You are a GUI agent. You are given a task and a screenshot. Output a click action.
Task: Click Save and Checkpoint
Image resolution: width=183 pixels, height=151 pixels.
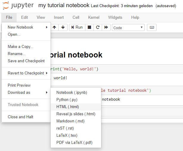click(26, 61)
